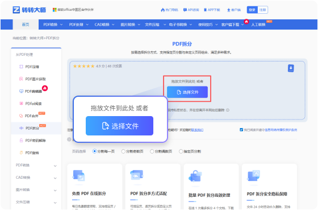318x210 pixels.
Task: Go to 首页 tab
Action: click(26, 24)
